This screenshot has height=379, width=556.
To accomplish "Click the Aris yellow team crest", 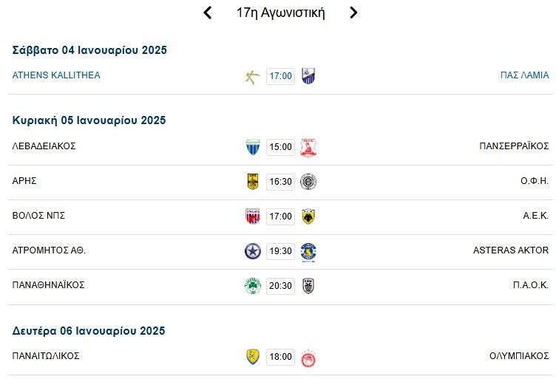I will [x=253, y=182].
